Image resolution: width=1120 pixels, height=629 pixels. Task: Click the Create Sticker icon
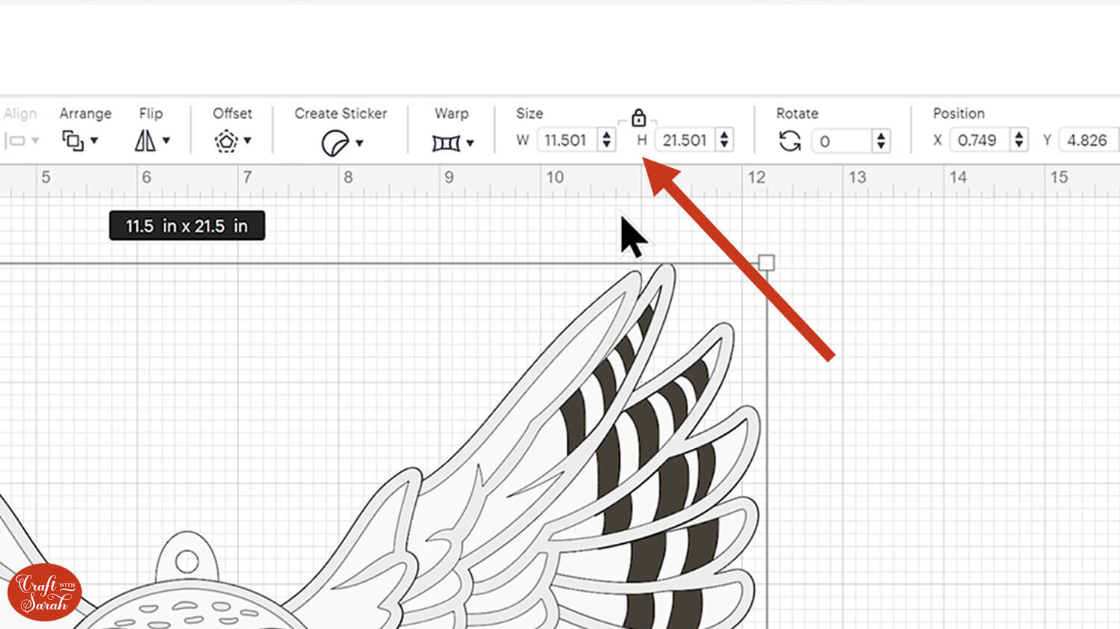[335, 143]
